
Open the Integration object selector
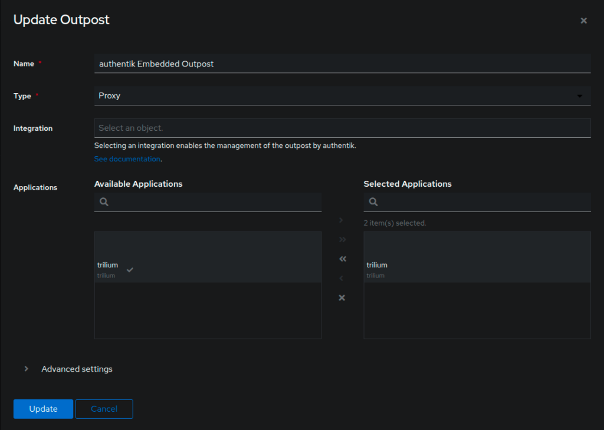[343, 128]
